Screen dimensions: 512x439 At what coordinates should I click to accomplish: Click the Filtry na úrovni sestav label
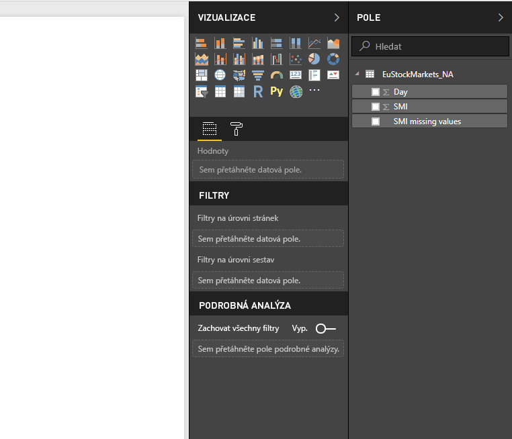pyautogui.click(x=236, y=260)
